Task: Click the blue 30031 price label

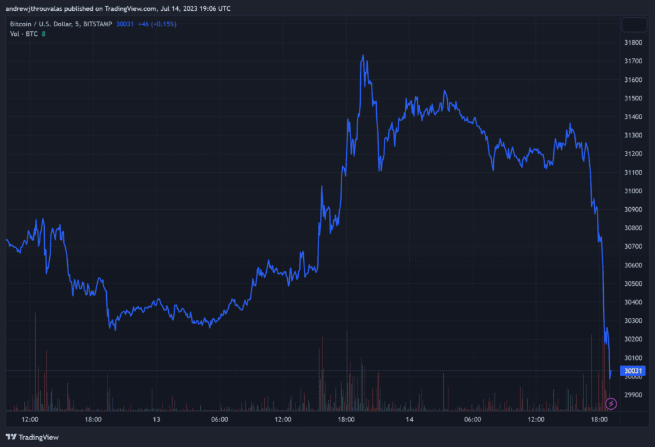Action: (x=632, y=370)
